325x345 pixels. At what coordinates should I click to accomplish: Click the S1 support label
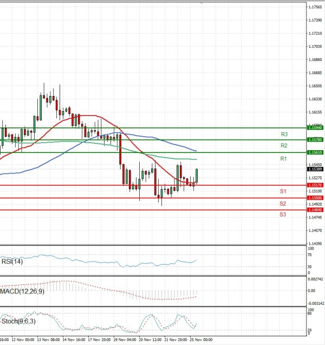(x=283, y=191)
